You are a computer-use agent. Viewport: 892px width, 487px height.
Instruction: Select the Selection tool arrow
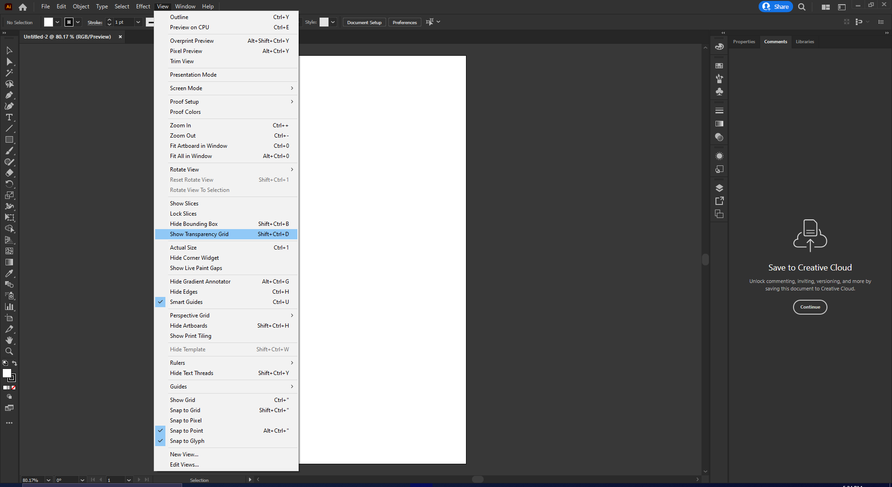click(9, 50)
